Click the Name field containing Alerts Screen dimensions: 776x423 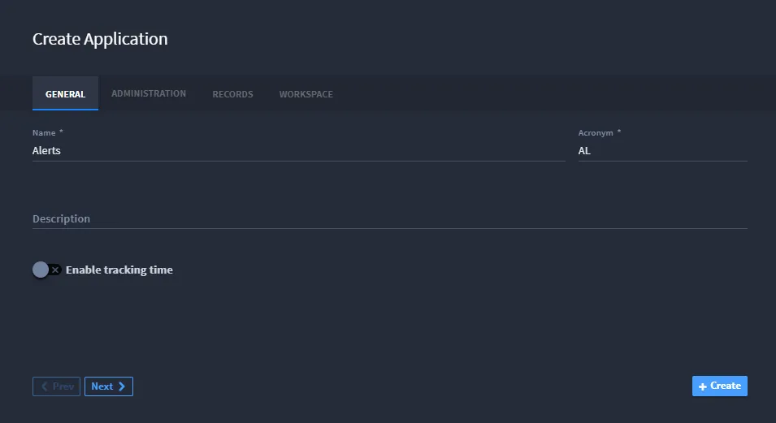click(299, 150)
